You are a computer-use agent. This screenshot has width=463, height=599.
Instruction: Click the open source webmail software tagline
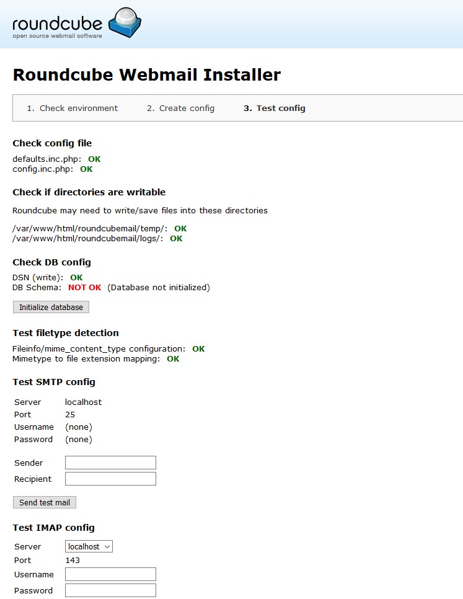[57, 36]
